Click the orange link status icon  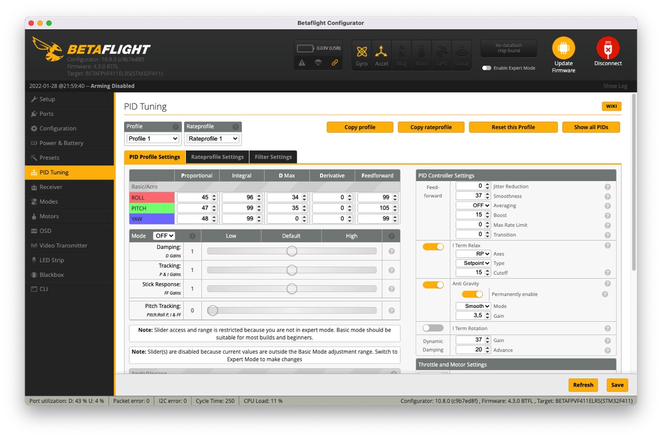(x=334, y=63)
